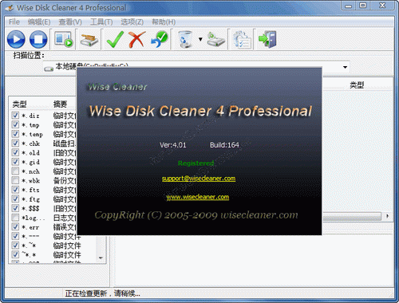Click the Registered status text
The width and height of the screenshot is (399, 303).
[x=196, y=163]
